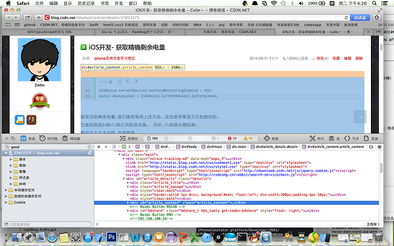Click the red errors count 13
The height and width of the screenshot is (246, 394).
(x=232, y=138)
